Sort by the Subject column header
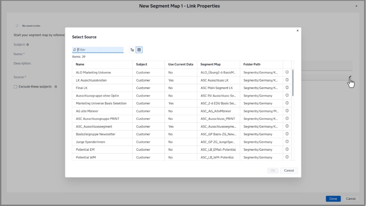The image size is (366, 206). [148, 65]
